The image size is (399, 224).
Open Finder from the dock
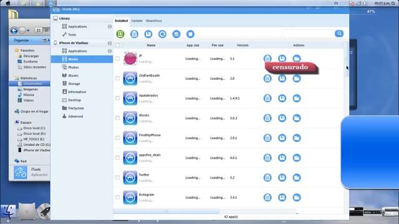8,212
